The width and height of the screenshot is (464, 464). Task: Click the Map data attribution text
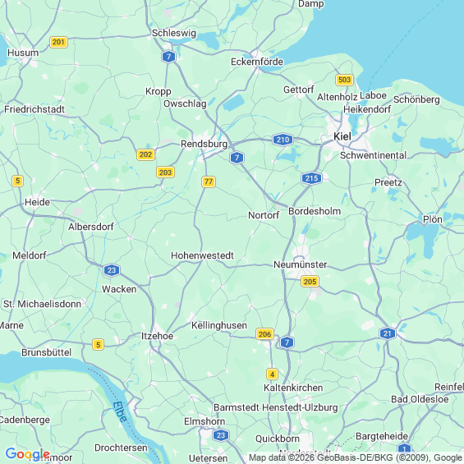coord(356,457)
